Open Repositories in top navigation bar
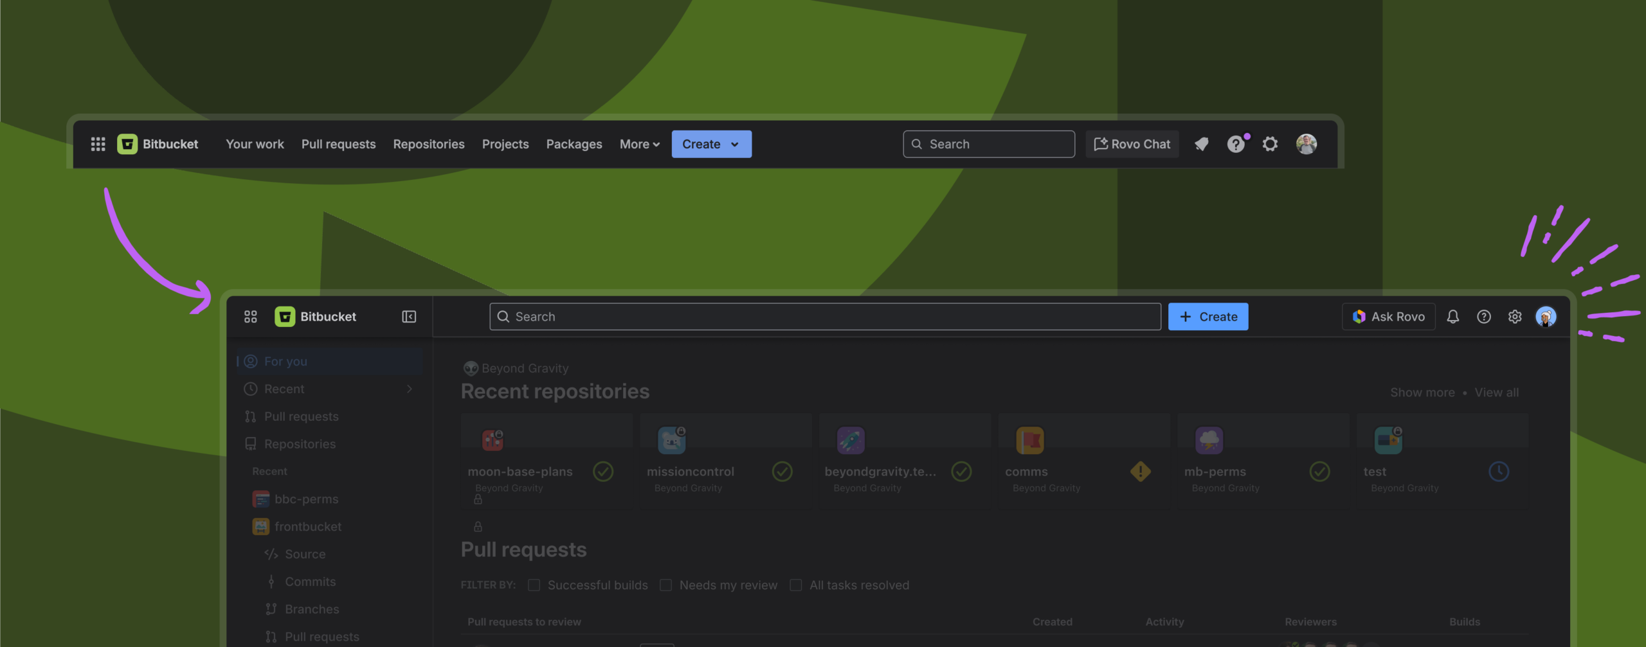 click(x=429, y=144)
